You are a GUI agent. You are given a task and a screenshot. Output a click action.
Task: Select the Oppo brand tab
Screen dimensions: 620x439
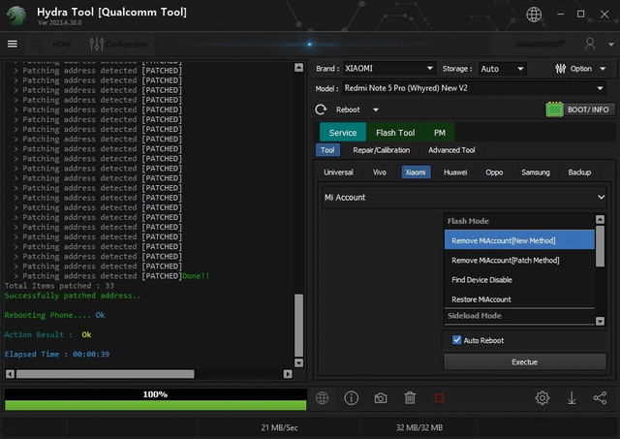494,172
